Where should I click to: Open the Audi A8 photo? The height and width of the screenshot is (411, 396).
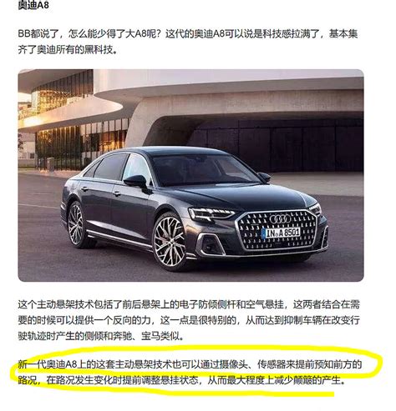pyautogui.click(x=190, y=175)
